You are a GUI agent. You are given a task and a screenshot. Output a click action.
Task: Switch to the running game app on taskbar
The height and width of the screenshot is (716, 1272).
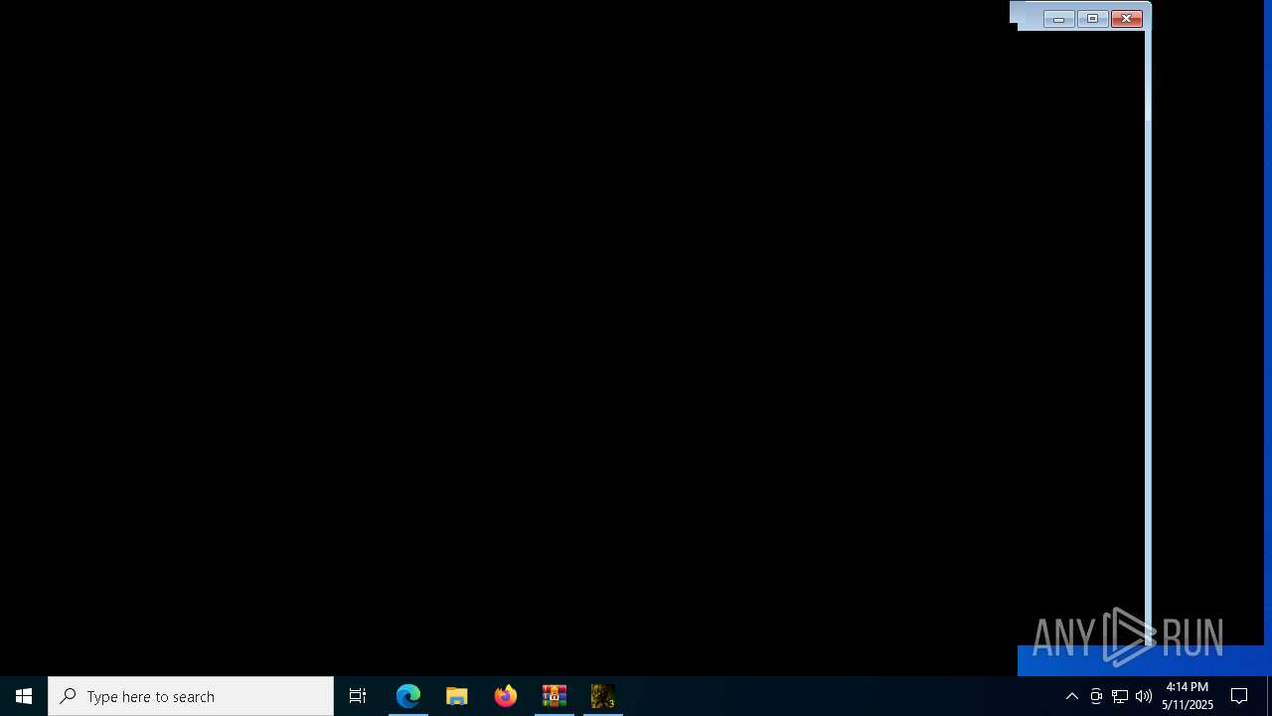603,696
